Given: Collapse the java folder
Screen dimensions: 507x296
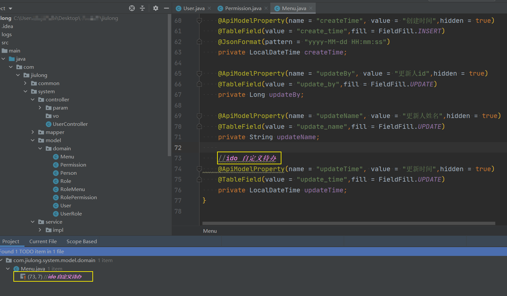Looking at the screenshot, I should [3, 59].
